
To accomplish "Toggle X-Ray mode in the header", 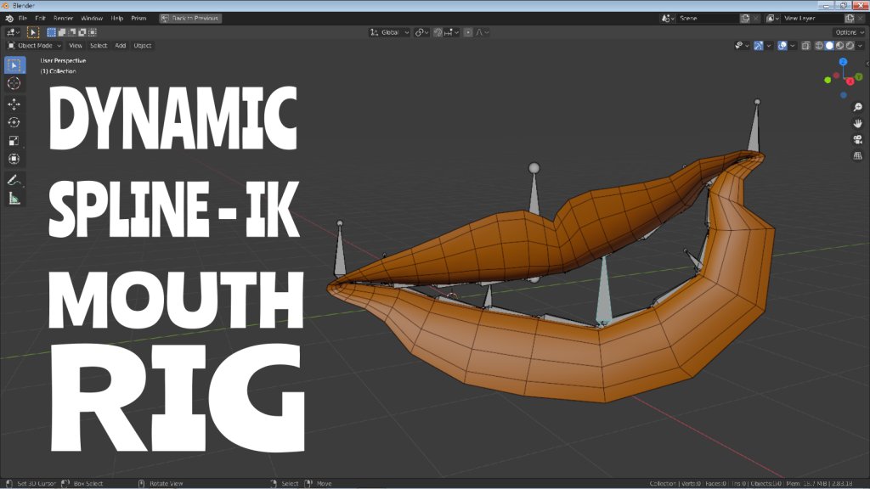I will (x=805, y=46).
